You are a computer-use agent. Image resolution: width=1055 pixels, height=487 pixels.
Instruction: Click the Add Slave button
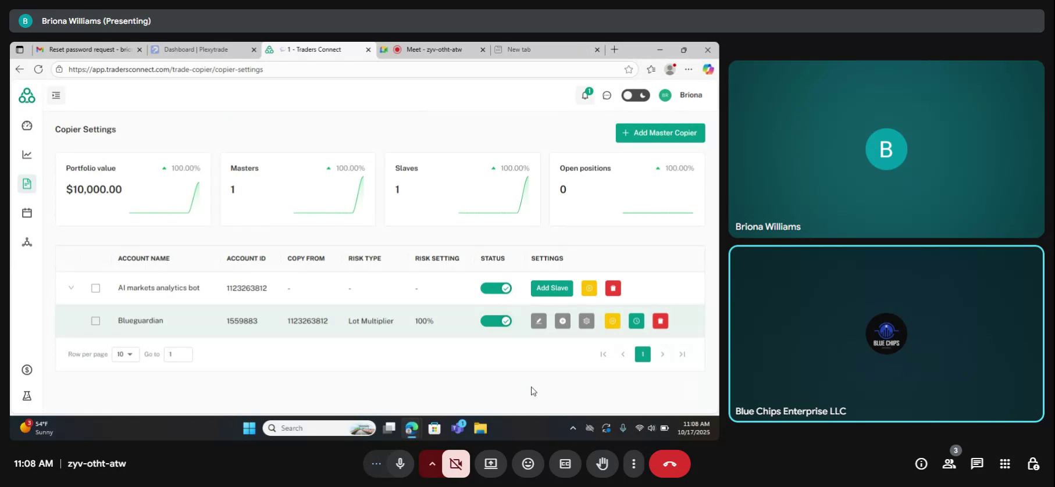point(552,288)
